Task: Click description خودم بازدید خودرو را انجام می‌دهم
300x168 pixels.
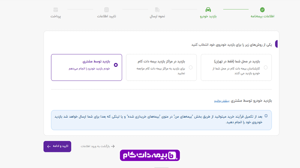Action: (89, 69)
